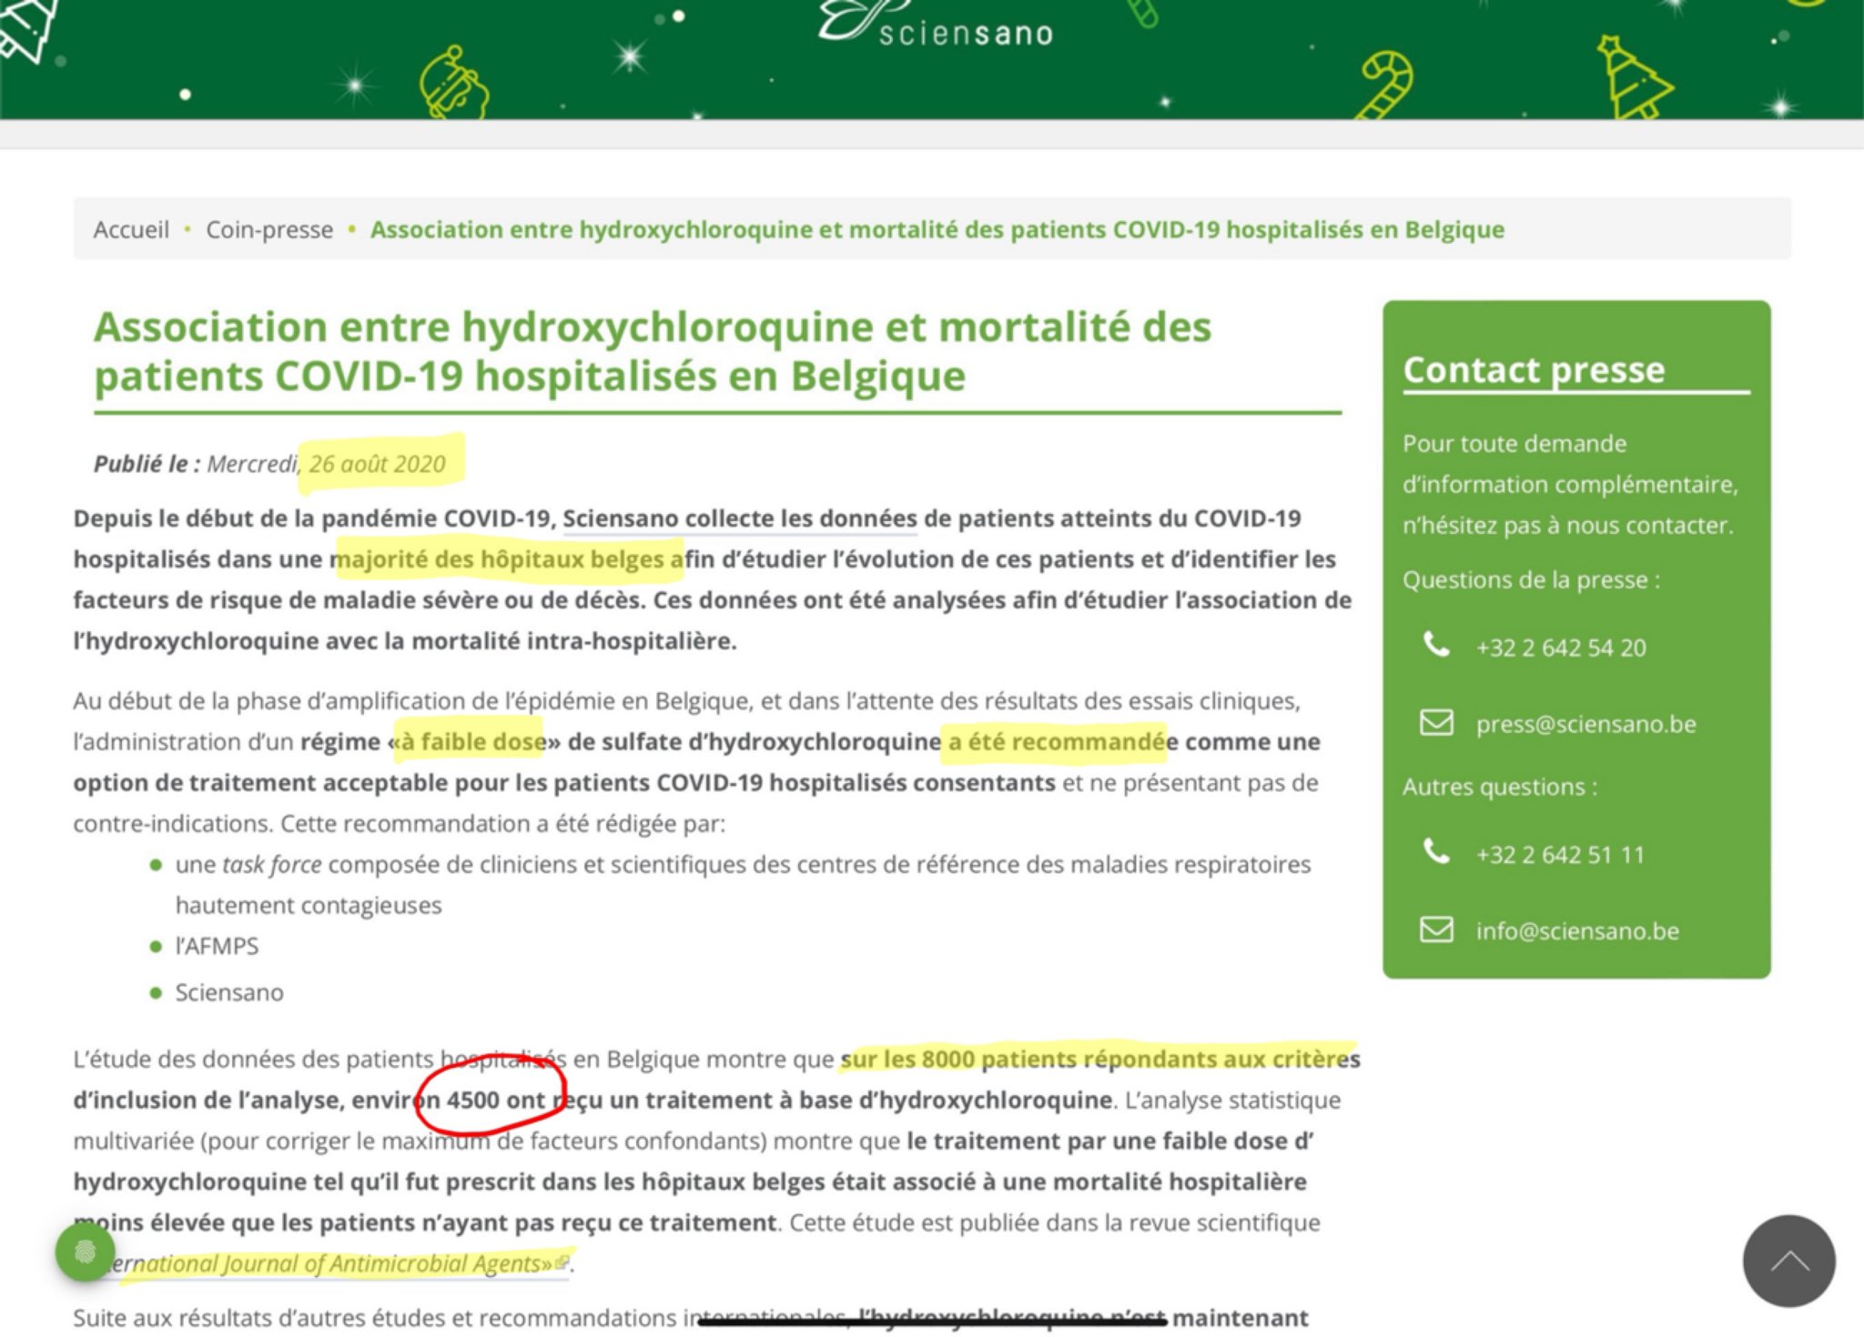Click the scroll-to-top arrow button
This screenshot has height=1337, width=1864.
tap(1788, 1261)
